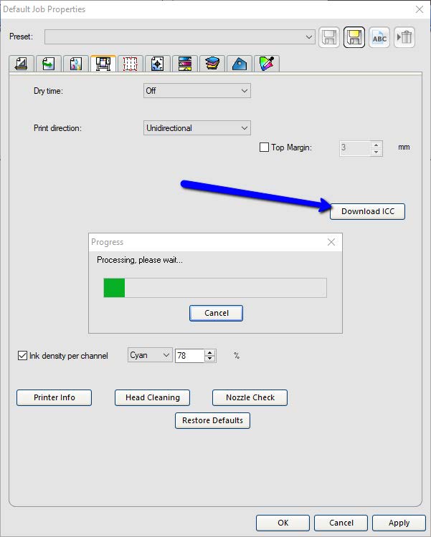Image resolution: width=431 pixels, height=537 pixels.
Task: Expand the Preset dropdown
Action: pos(309,37)
